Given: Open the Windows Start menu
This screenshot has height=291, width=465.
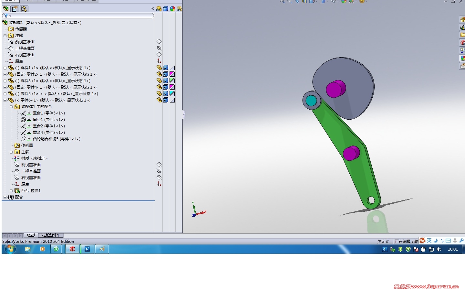Looking at the screenshot, I should pyautogui.click(x=10, y=249).
